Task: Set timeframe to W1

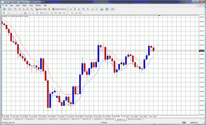Action: (x=76, y=13)
